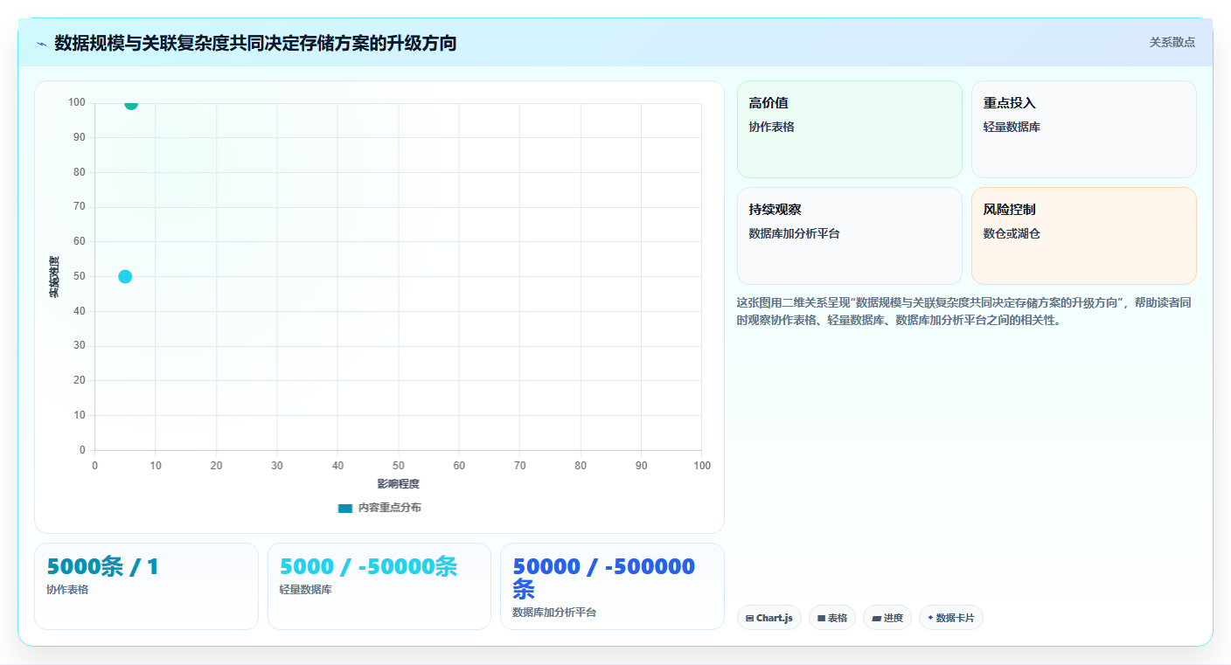Open the 持续观察 数据库加分析平台 card

(x=849, y=236)
